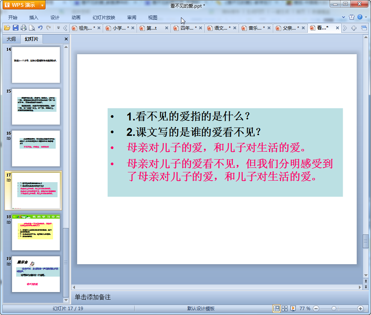Viewport: 371px width, 315px height.
Task: Click the Open folder icon
Action: tap(7, 28)
